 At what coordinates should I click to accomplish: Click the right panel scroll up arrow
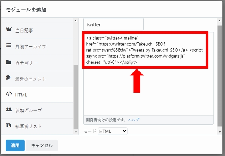click(220, 21)
